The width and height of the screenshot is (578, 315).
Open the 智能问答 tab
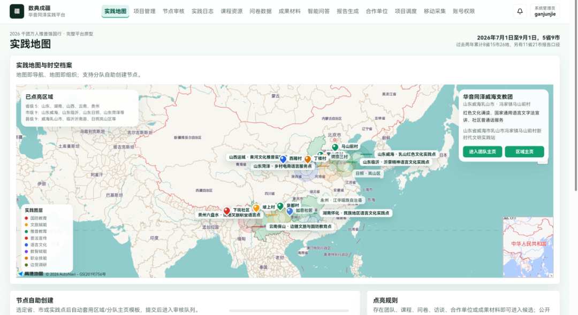click(x=319, y=11)
